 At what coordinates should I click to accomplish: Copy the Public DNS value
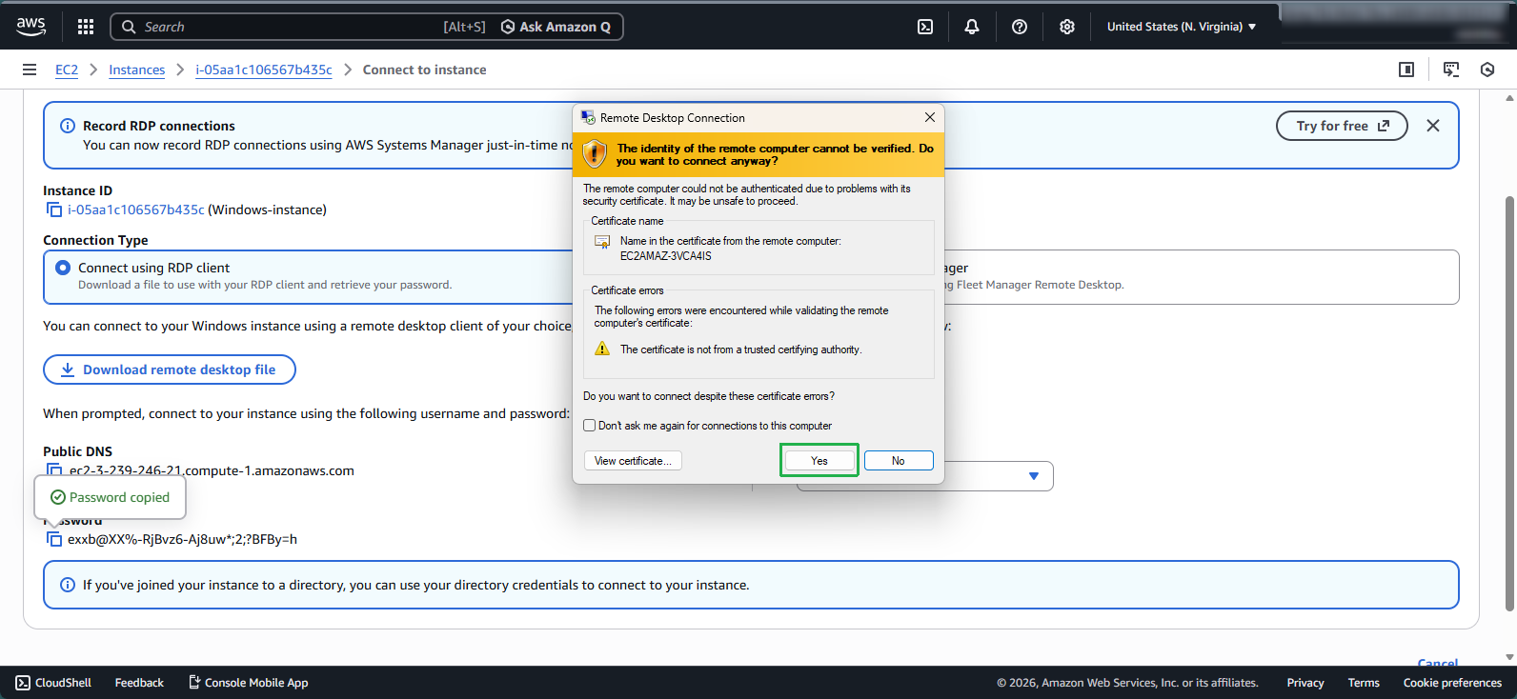[54, 469]
